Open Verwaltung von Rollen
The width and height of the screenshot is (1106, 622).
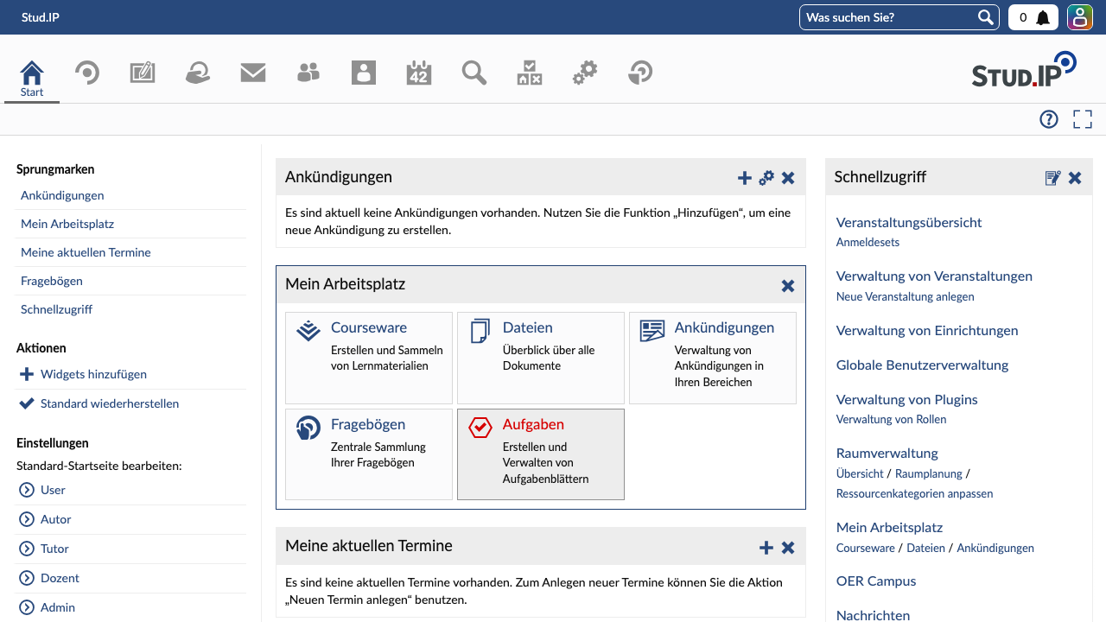[x=892, y=419]
